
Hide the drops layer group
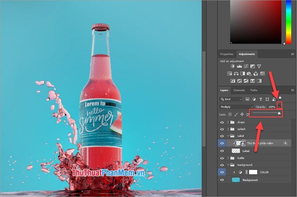tap(222, 122)
